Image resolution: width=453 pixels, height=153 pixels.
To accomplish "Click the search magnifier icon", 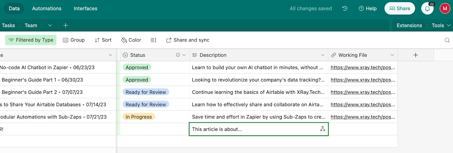I will click(447, 40).
